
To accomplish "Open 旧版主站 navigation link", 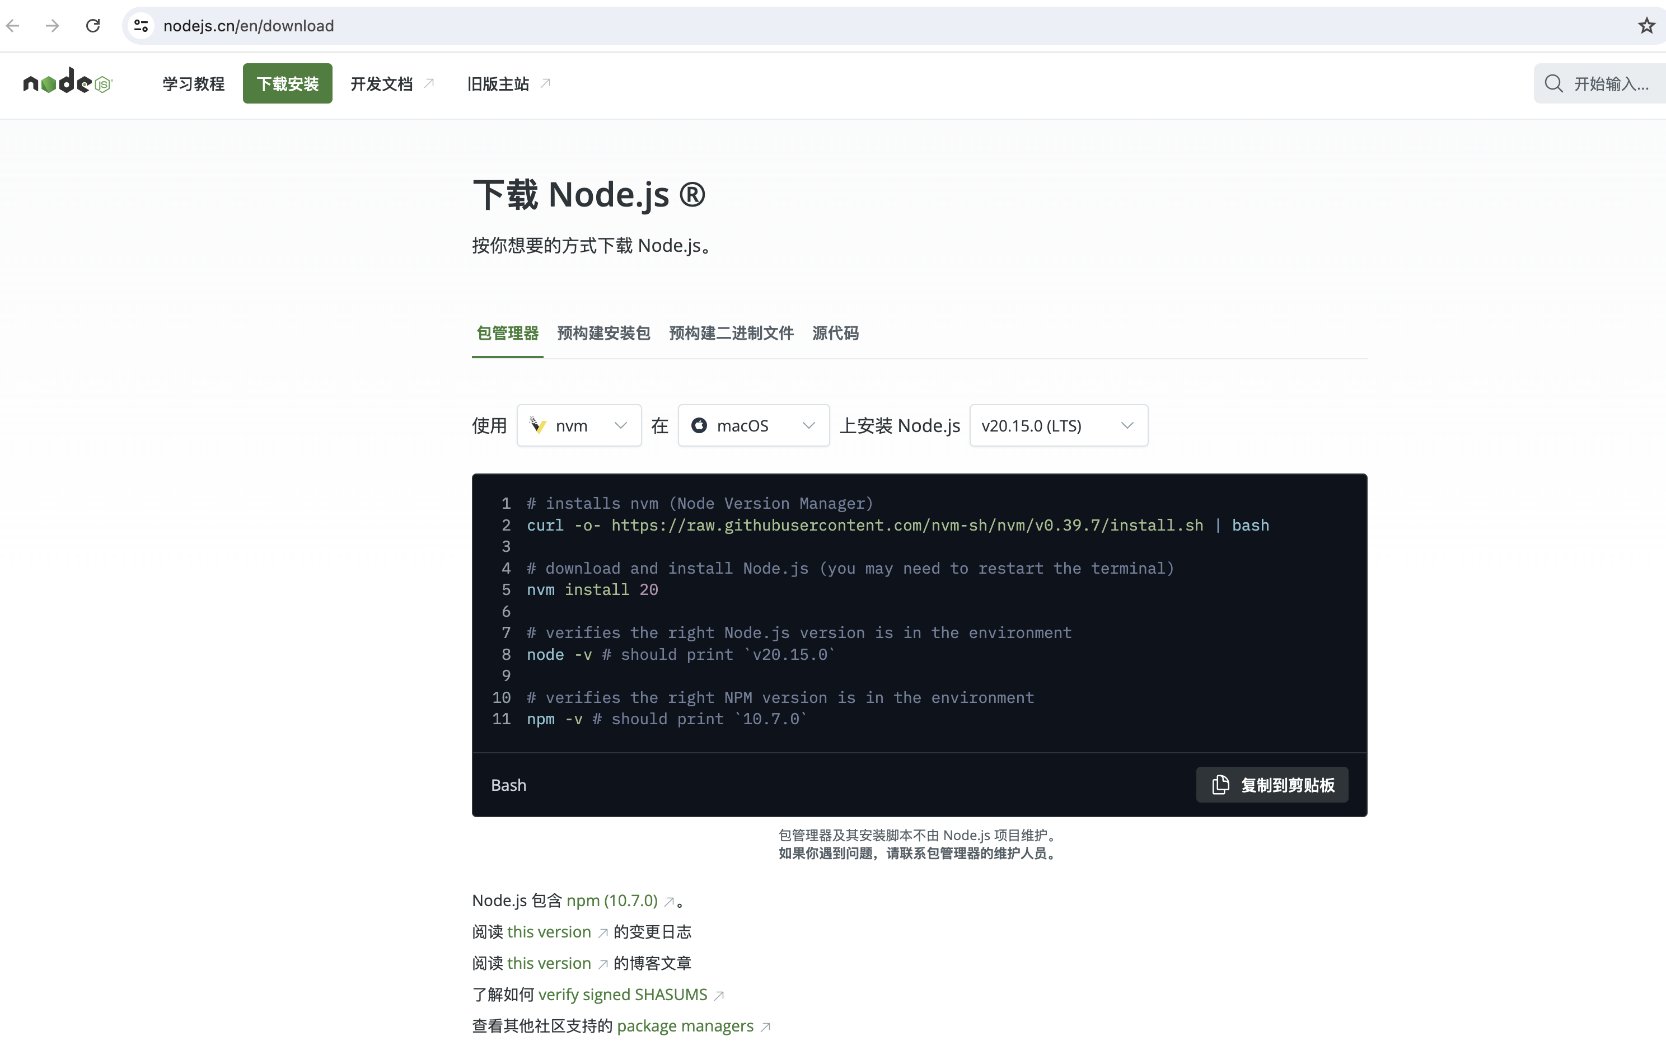I will pyautogui.click(x=509, y=83).
